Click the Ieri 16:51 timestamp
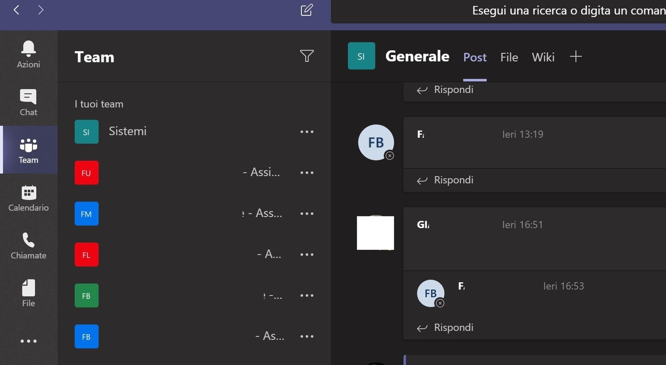666x365 pixels. click(x=522, y=225)
